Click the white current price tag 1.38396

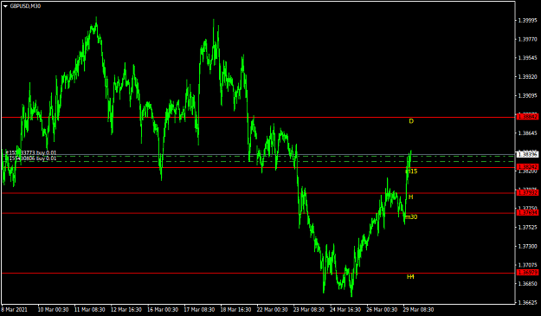[x=527, y=155]
